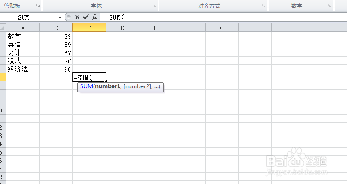Select column I header
The height and width of the screenshot is (184, 347).
288,28
